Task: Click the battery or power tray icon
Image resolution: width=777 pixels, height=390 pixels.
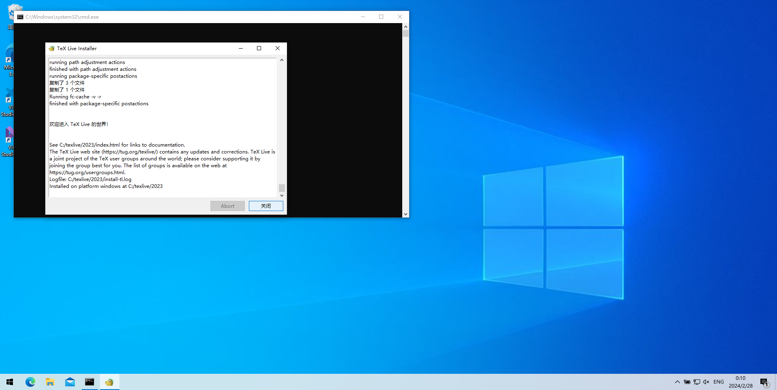Action: [x=687, y=382]
